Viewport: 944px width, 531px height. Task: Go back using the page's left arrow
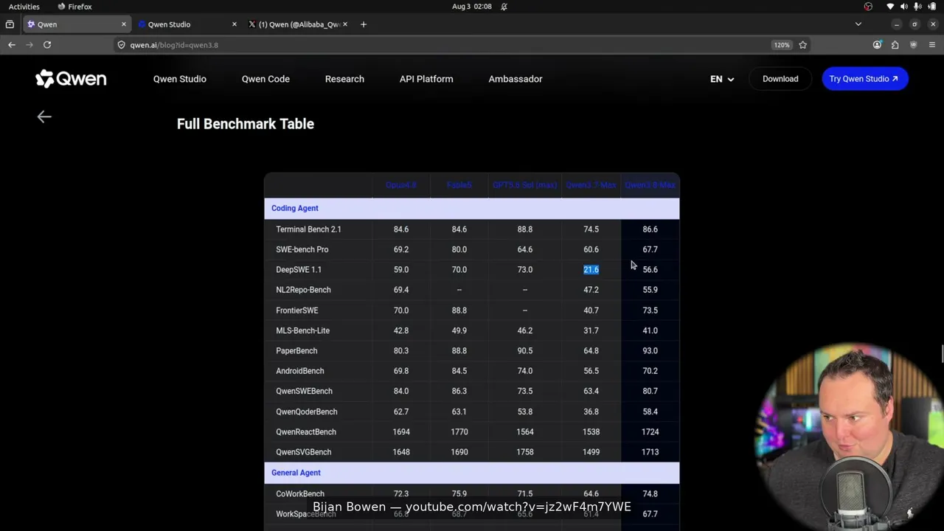(x=44, y=117)
